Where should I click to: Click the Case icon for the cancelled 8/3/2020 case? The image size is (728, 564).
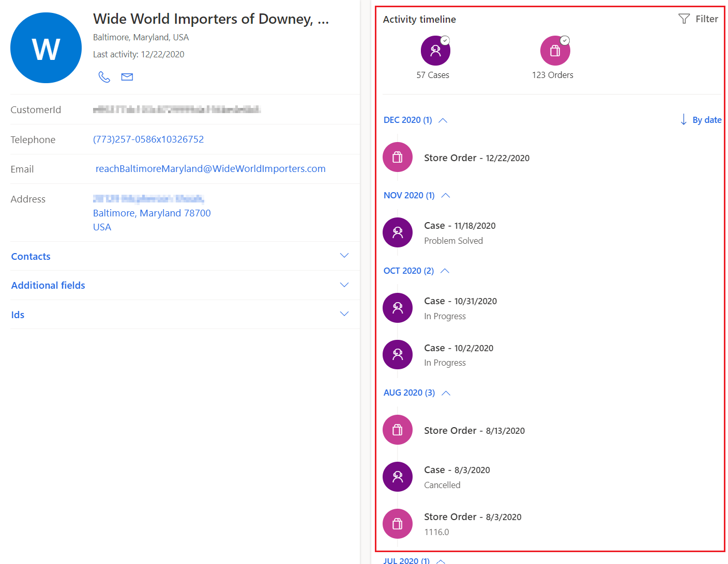click(x=397, y=476)
